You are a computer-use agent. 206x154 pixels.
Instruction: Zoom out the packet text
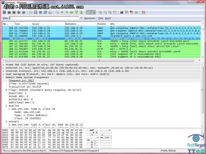tap(105, 12)
